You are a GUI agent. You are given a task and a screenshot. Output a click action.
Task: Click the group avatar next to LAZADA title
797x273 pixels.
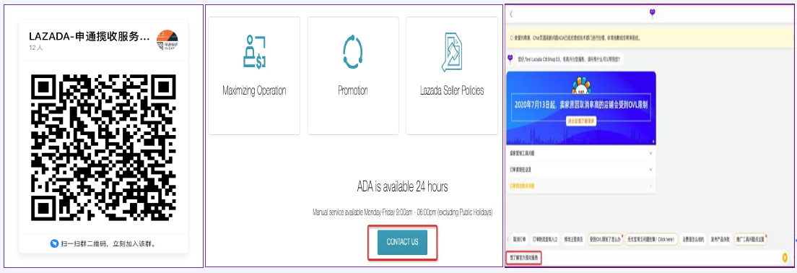coord(167,40)
